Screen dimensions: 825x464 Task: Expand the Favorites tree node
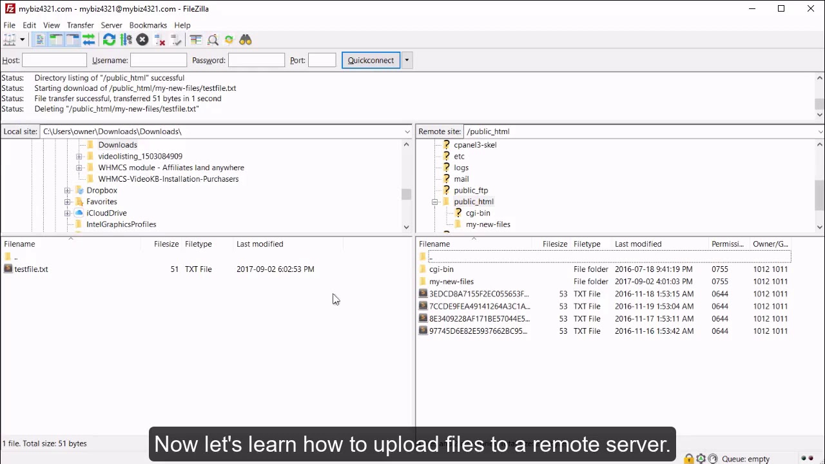click(x=68, y=202)
